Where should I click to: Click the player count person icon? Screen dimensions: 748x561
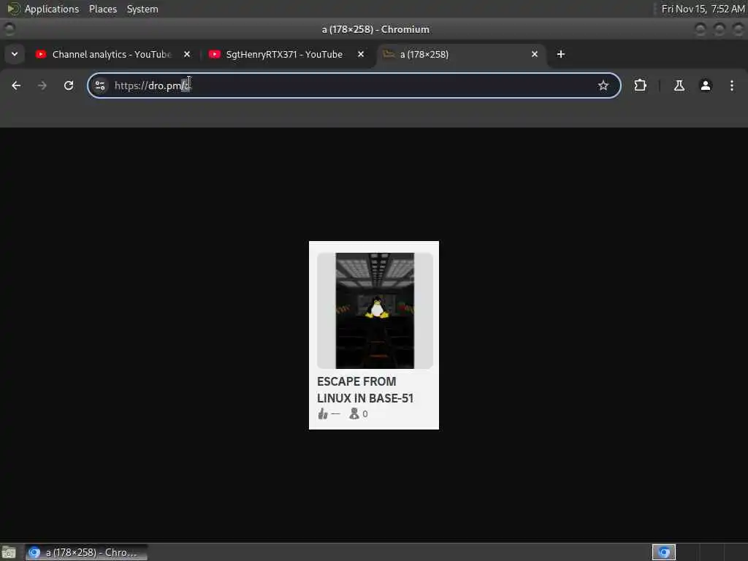tap(354, 413)
